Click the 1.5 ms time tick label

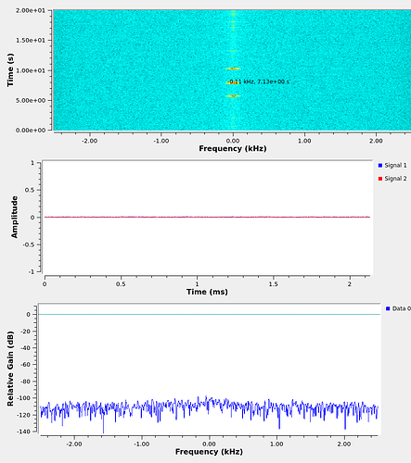pyautogui.click(x=274, y=284)
